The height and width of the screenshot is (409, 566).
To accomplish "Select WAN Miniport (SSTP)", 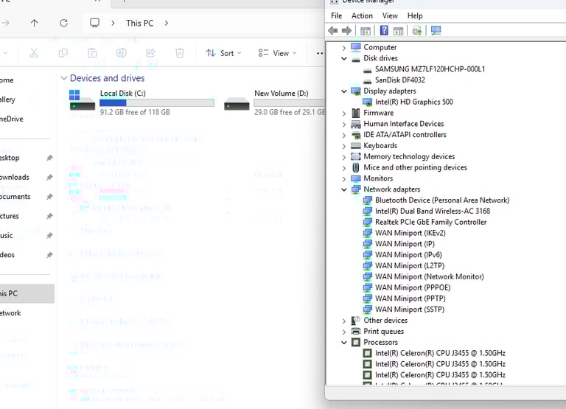I will [410, 310].
